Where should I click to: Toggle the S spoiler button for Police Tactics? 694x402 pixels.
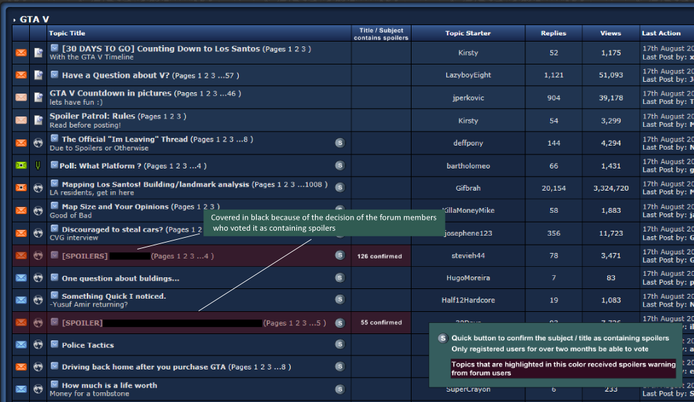point(340,344)
